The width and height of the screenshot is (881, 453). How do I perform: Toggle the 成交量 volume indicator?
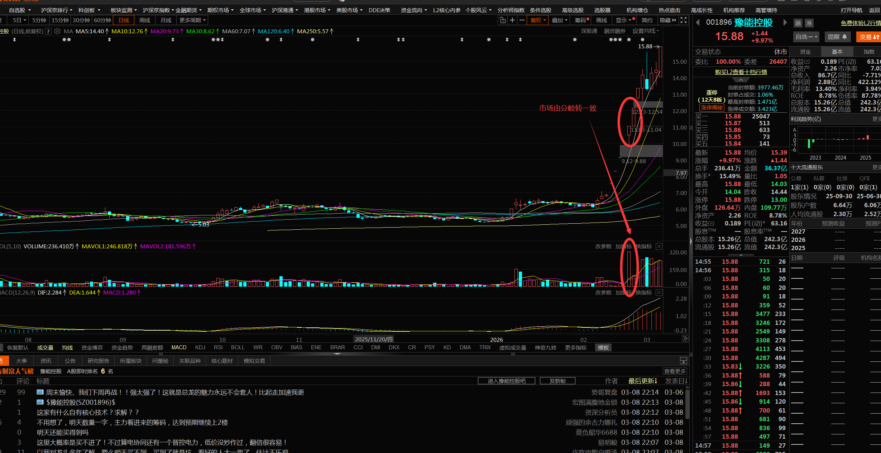tap(45, 347)
